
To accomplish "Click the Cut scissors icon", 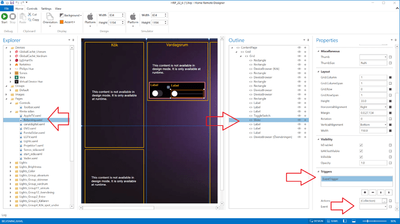I will (30, 15).
